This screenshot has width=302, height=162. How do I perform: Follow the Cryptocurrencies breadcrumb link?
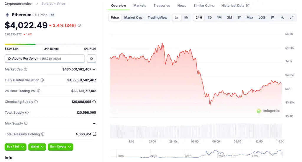[x=18, y=4]
